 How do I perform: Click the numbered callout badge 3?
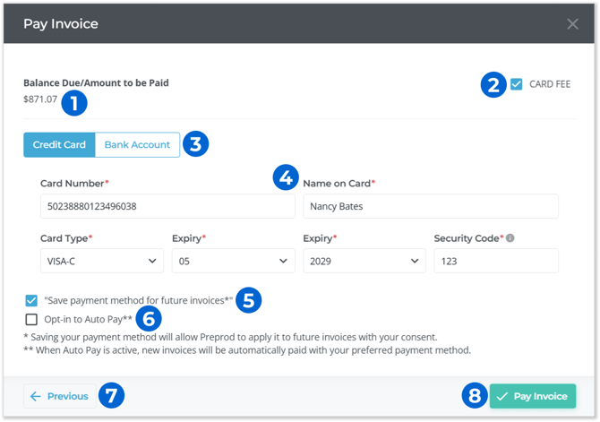point(194,144)
